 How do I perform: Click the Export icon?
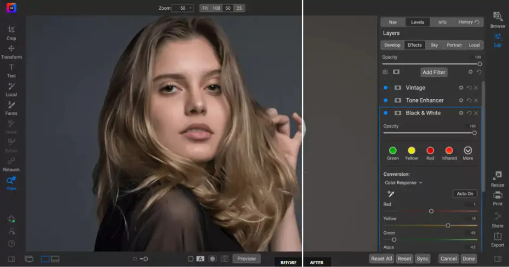click(x=497, y=237)
